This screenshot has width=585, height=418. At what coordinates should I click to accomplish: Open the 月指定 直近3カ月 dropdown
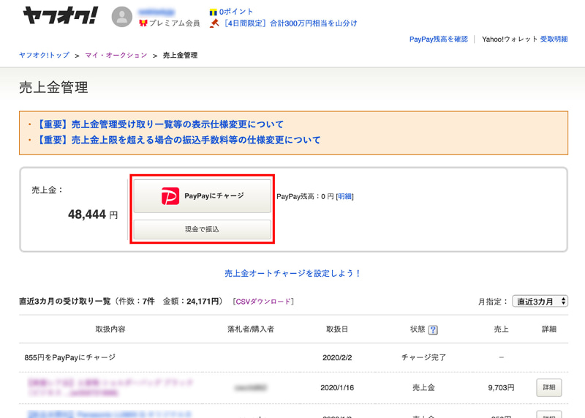click(x=540, y=302)
